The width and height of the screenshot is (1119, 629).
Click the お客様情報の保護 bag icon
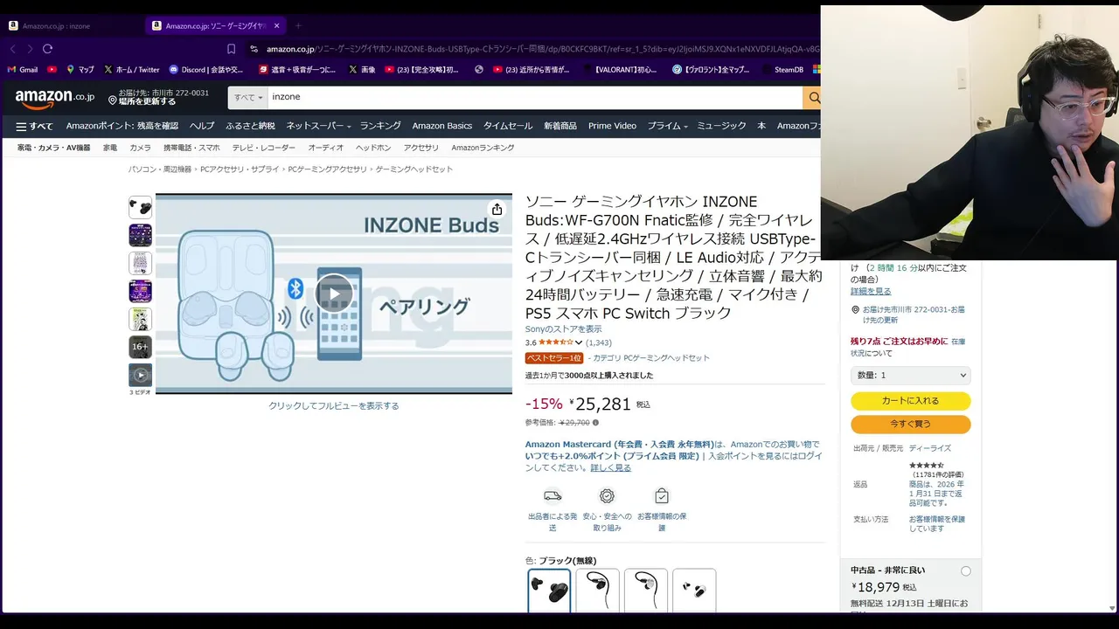tap(662, 496)
